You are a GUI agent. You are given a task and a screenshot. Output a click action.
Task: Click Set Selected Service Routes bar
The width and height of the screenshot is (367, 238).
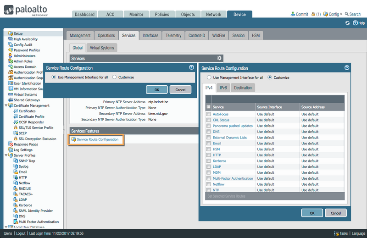(x=226, y=196)
